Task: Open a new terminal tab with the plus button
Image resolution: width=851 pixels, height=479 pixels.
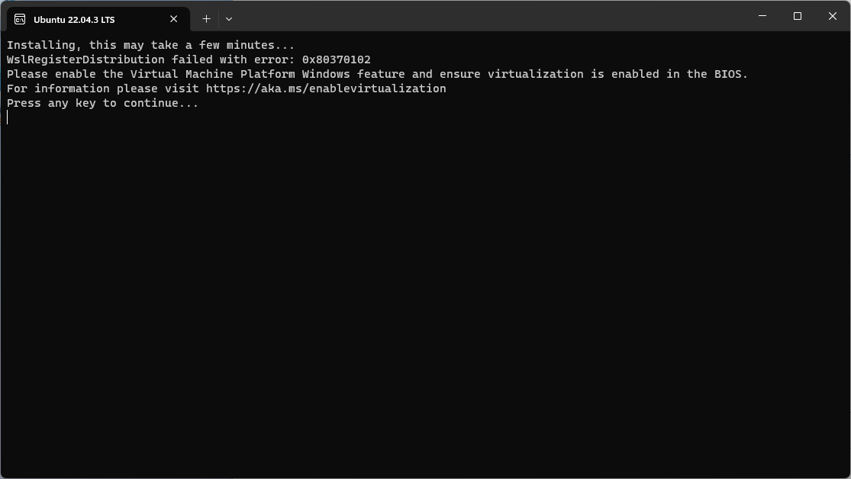Action: [x=206, y=18]
